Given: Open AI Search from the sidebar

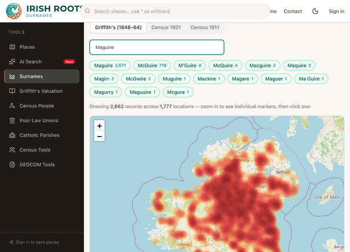Looking at the screenshot, I should click(42, 62).
